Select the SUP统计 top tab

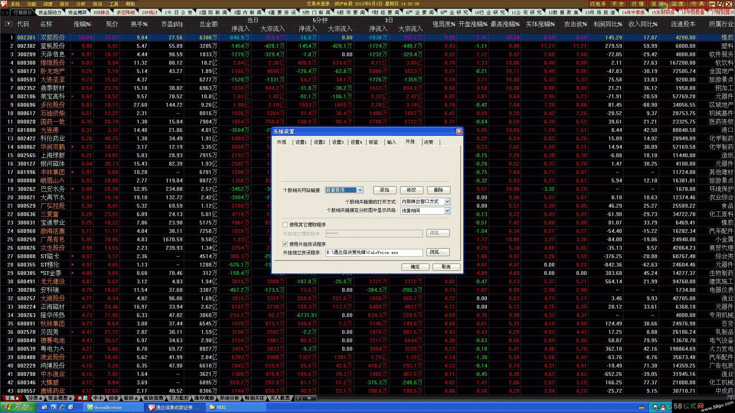point(150,13)
